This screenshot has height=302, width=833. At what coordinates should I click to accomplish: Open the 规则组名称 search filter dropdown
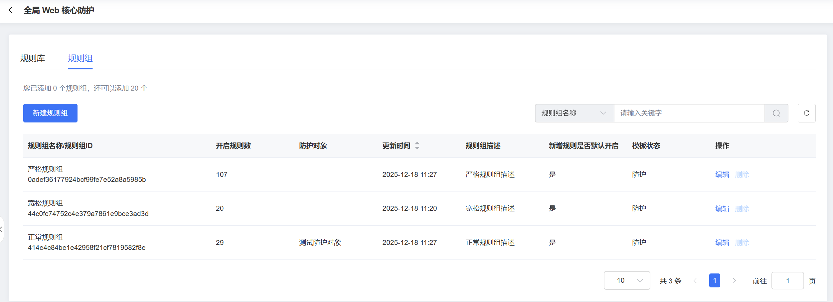pyautogui.click(x=574, y=113)
